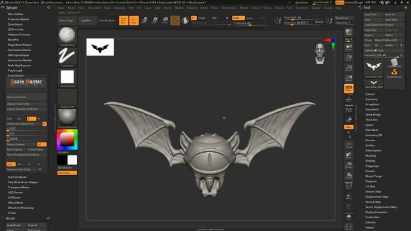411x231 pixels.
Task: Open the Document menu
Action: coord(94,8)
